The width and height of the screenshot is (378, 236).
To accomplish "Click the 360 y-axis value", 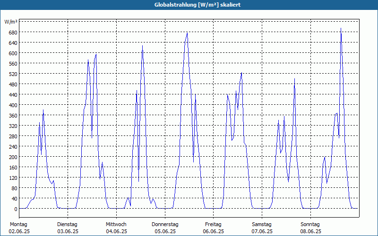I will click(x=13, y=115).
